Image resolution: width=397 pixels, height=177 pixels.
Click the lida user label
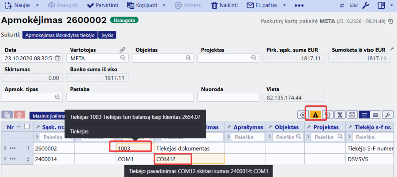tap(353, 5)
